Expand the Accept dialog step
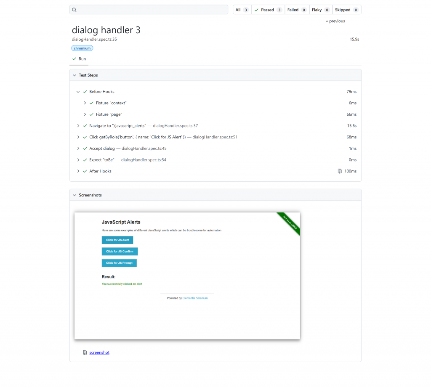 click(x=78, y=148)
